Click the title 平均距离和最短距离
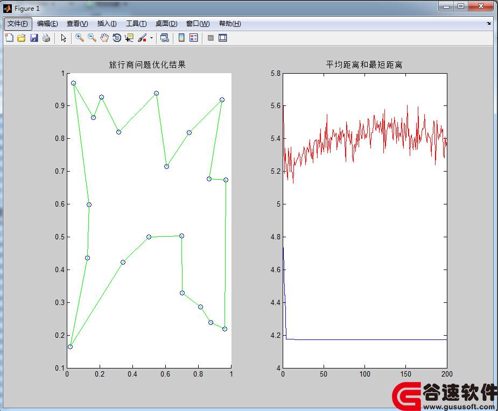The height and width of the screenshot is (411, 498). 364,65
